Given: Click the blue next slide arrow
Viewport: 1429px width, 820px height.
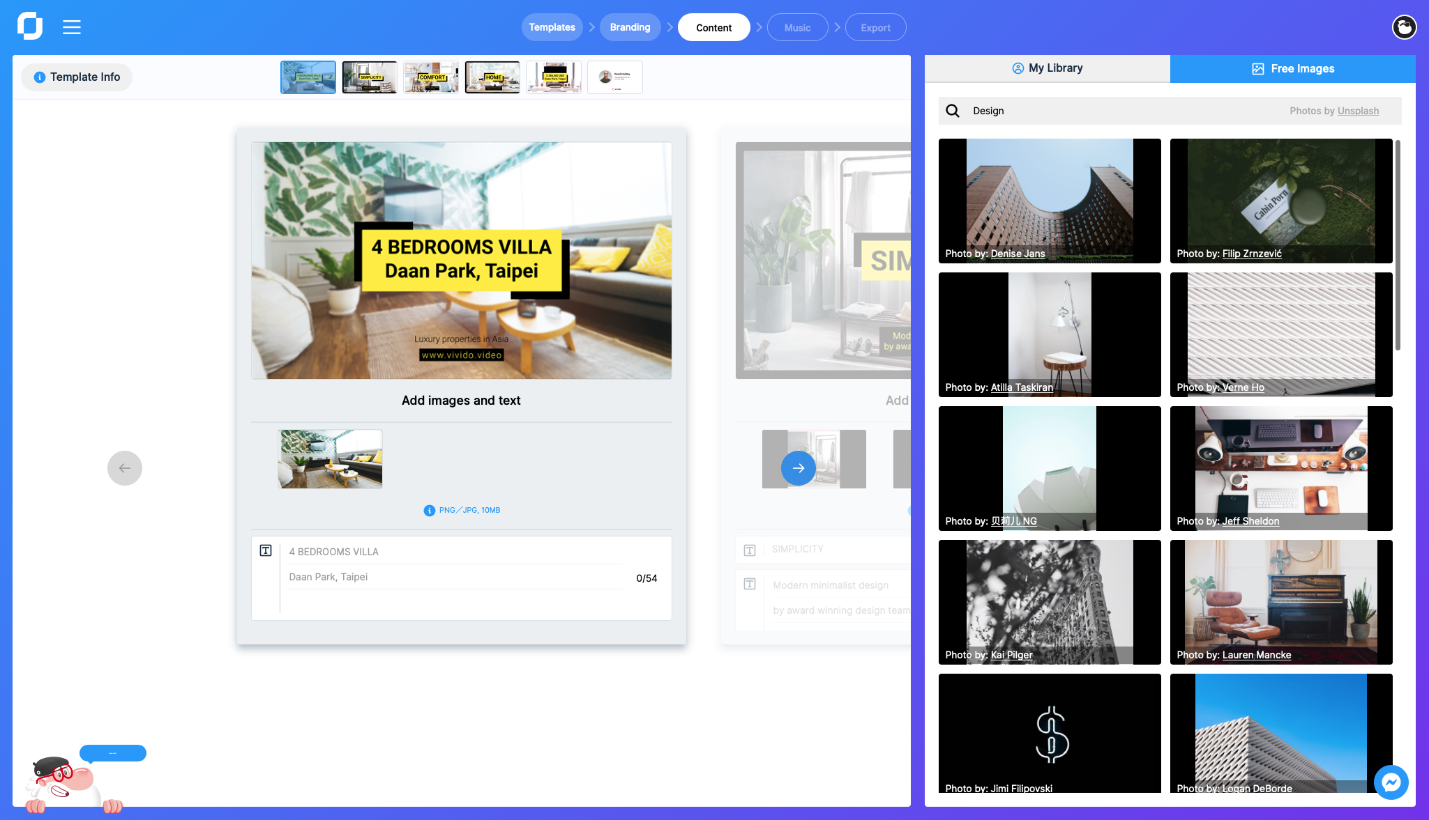Looking at the screenshot, I should point(799,468).
